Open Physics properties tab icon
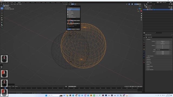The height and width of the screenshot is (97, 173). (144, 54)
